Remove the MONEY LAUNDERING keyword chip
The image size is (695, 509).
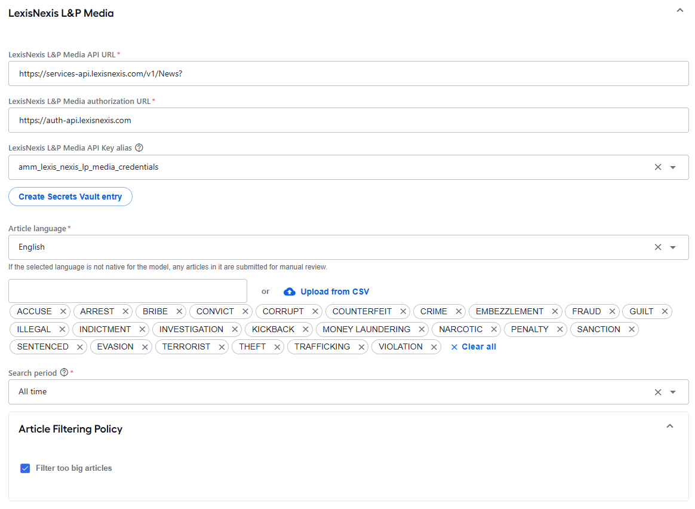click(x=422, y=329)
